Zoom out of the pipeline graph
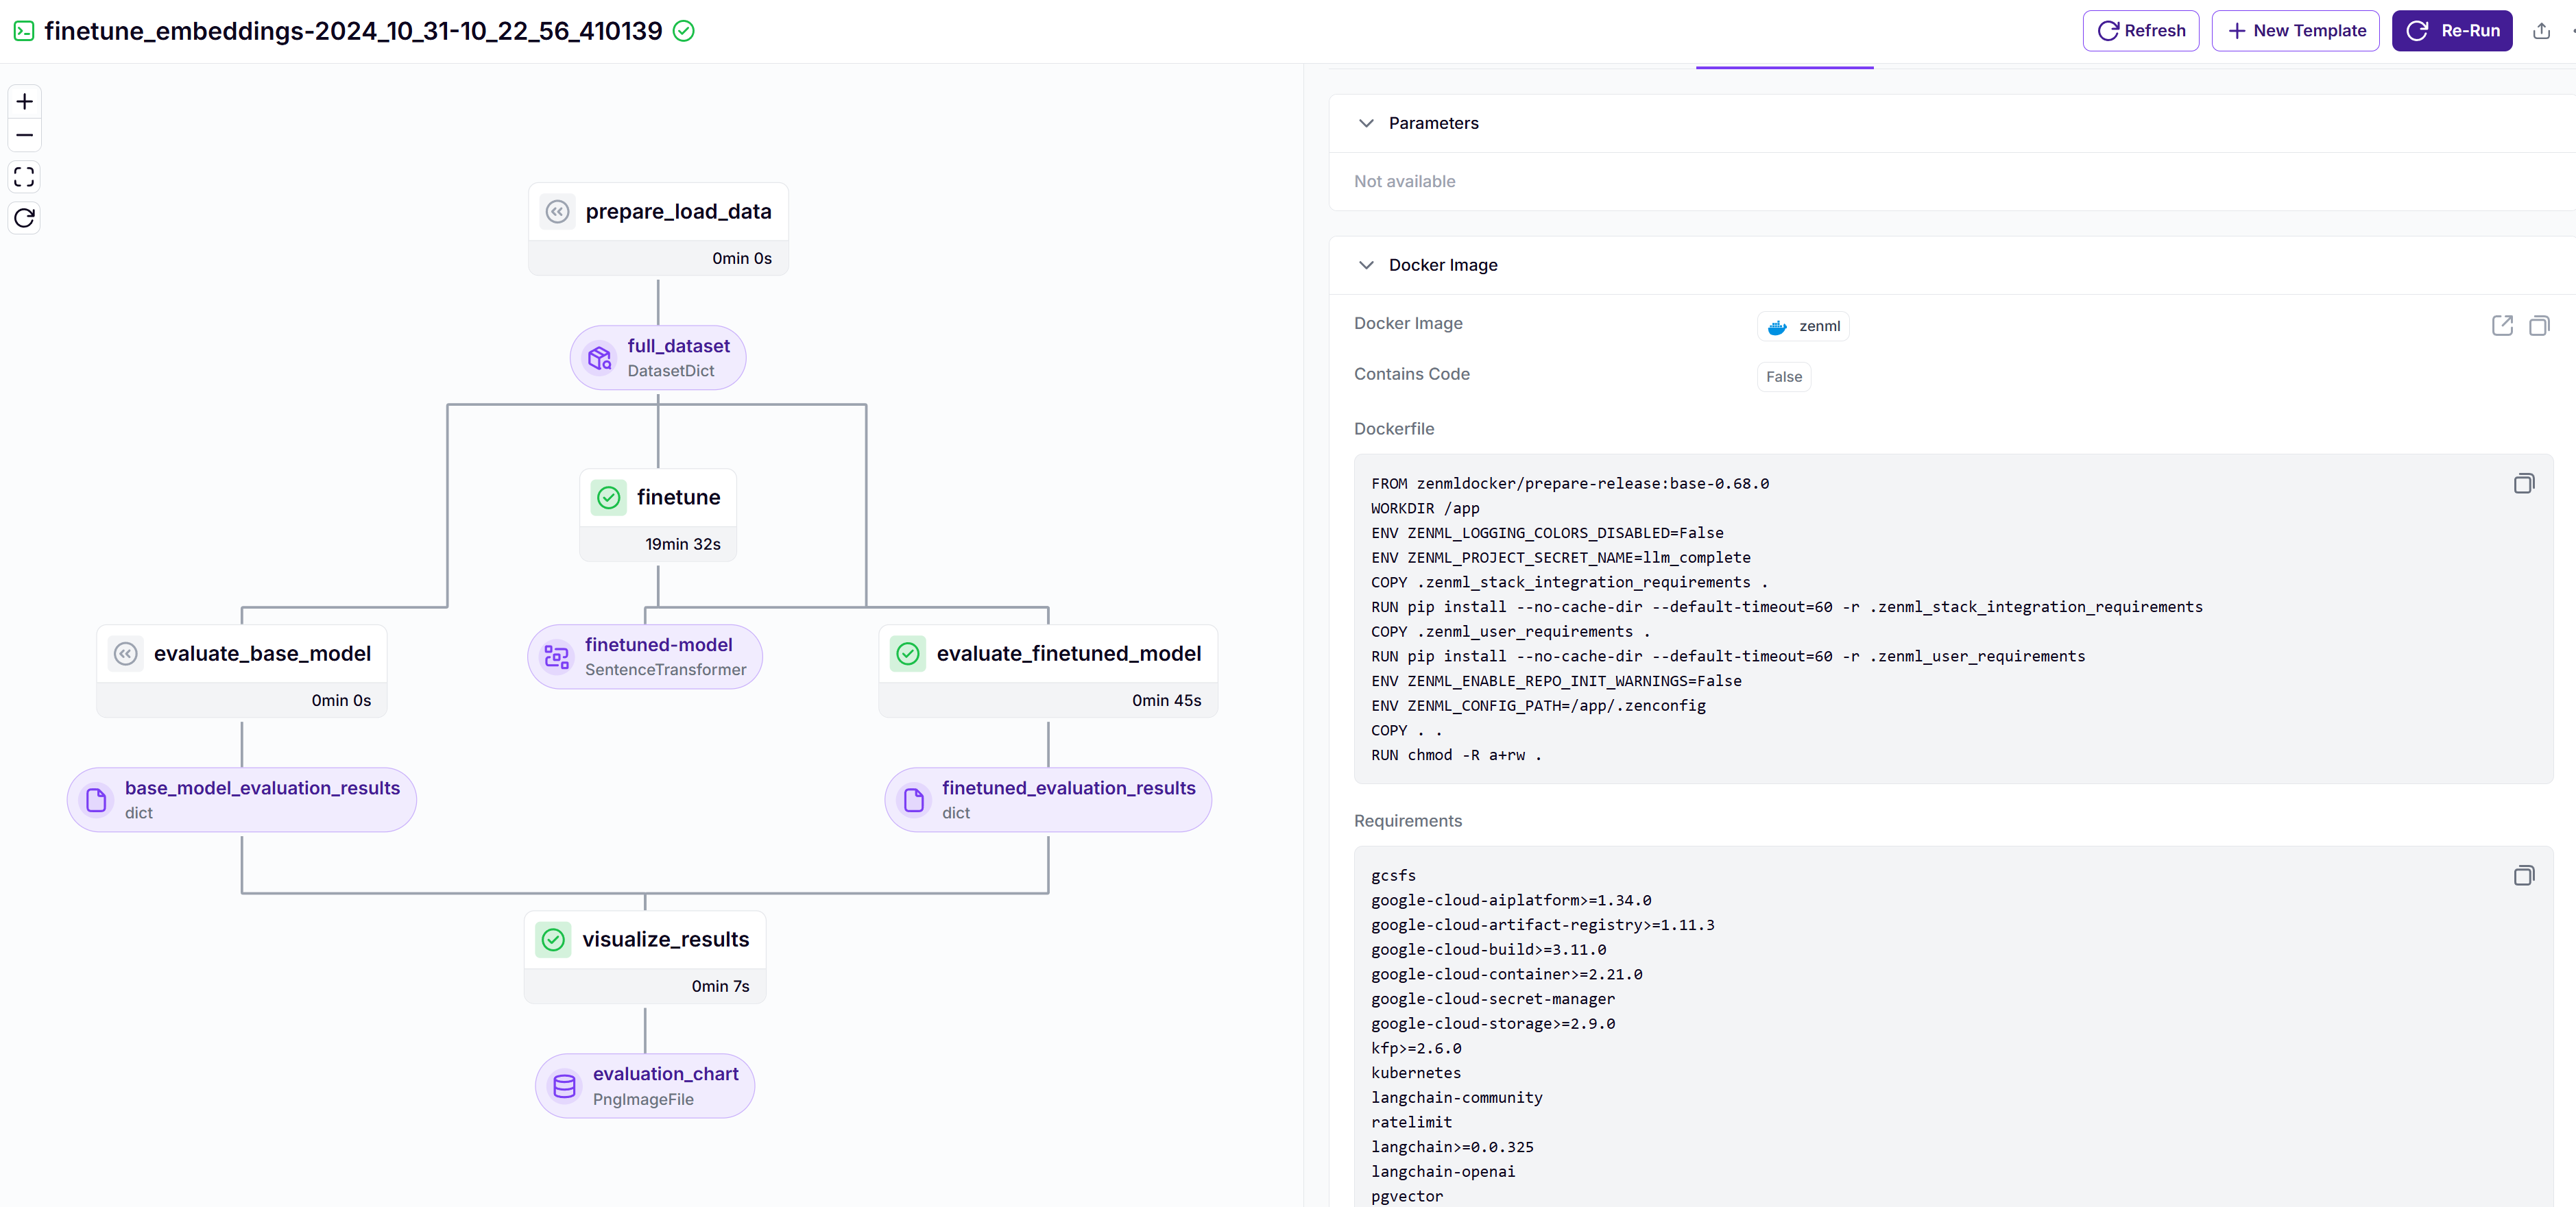Image resolution: width=2576 pixels, height=1207 pixels. 24,135
